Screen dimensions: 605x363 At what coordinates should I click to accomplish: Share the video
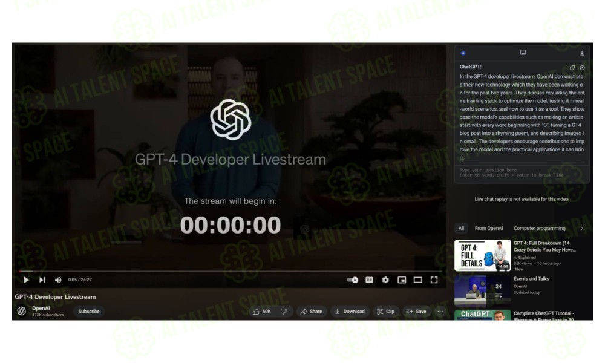click(x=312, y=312)
